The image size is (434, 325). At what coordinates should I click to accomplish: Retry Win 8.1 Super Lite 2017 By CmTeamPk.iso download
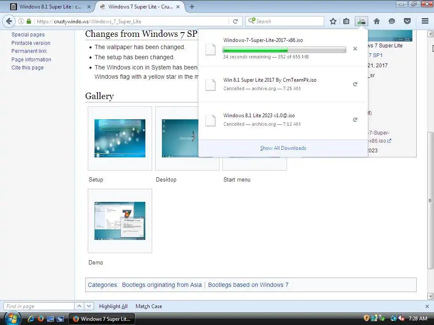(x=355, y=84)
